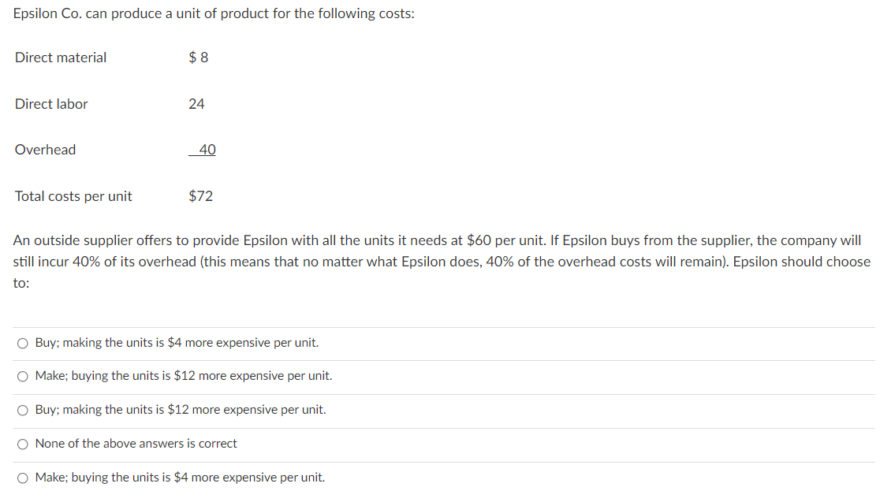Click the Total costs per unit label
This screenshot has width=880, height=502.
click(x=73, y=196)
